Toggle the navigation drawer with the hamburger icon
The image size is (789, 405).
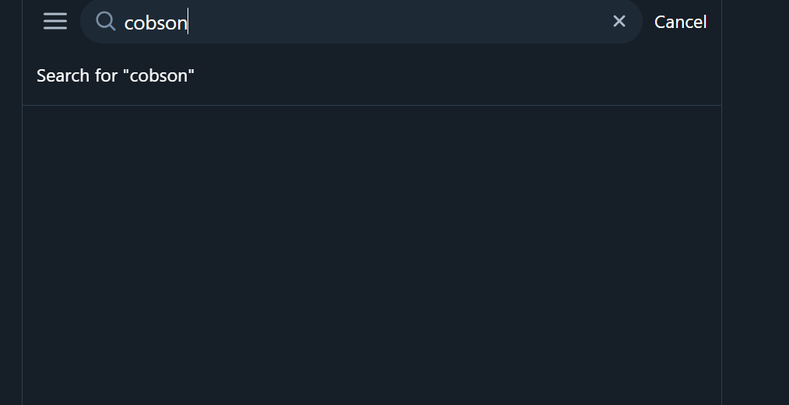54,21
